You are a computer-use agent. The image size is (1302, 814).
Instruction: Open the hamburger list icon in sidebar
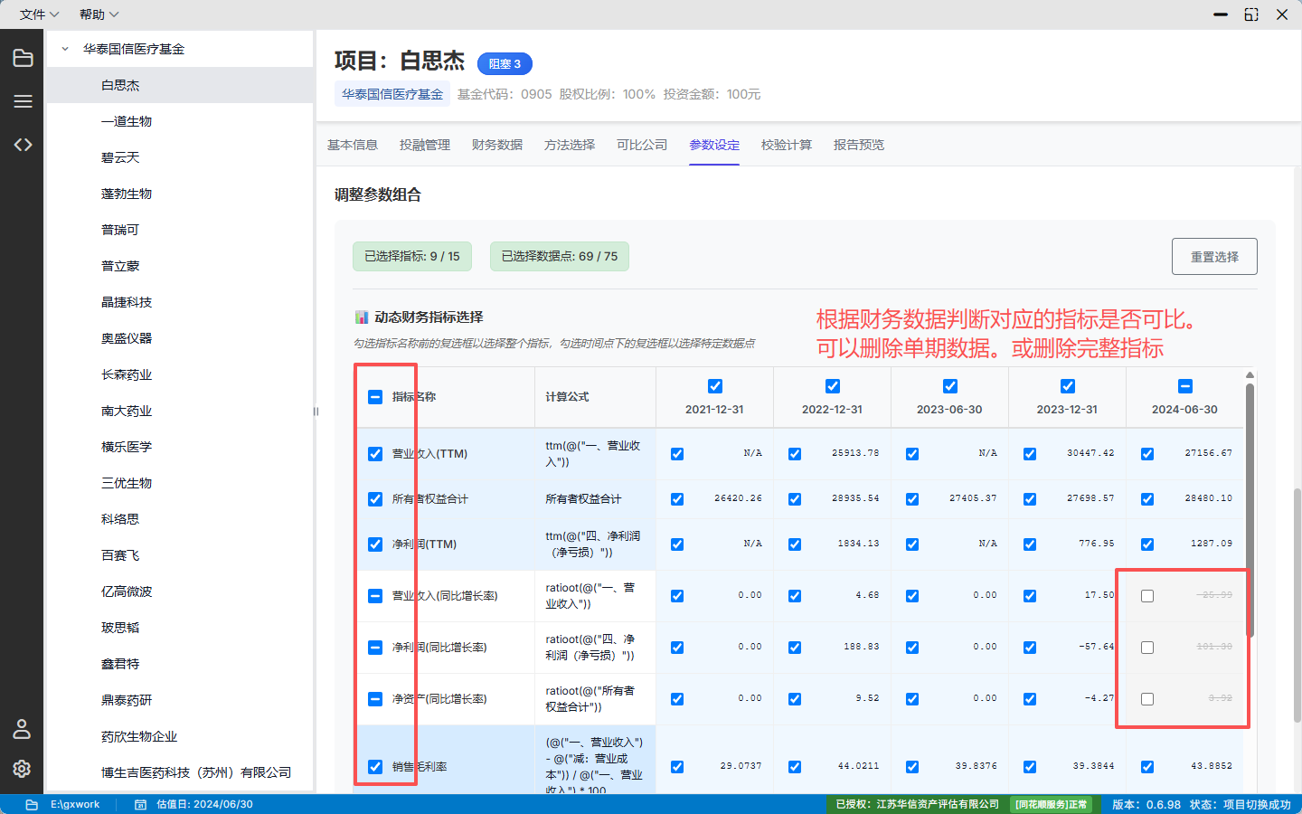[x=23, y=101]
